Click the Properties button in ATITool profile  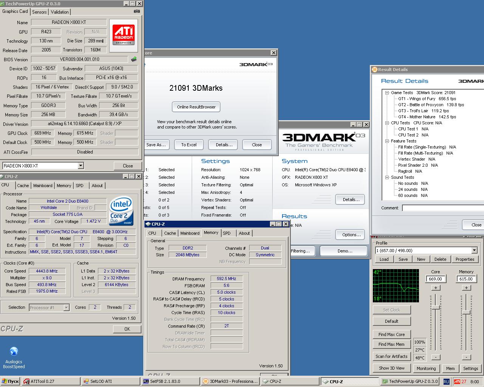coord(465,259)
